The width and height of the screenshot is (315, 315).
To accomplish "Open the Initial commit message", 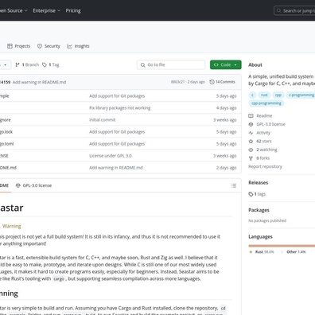I will coord(103,120).
